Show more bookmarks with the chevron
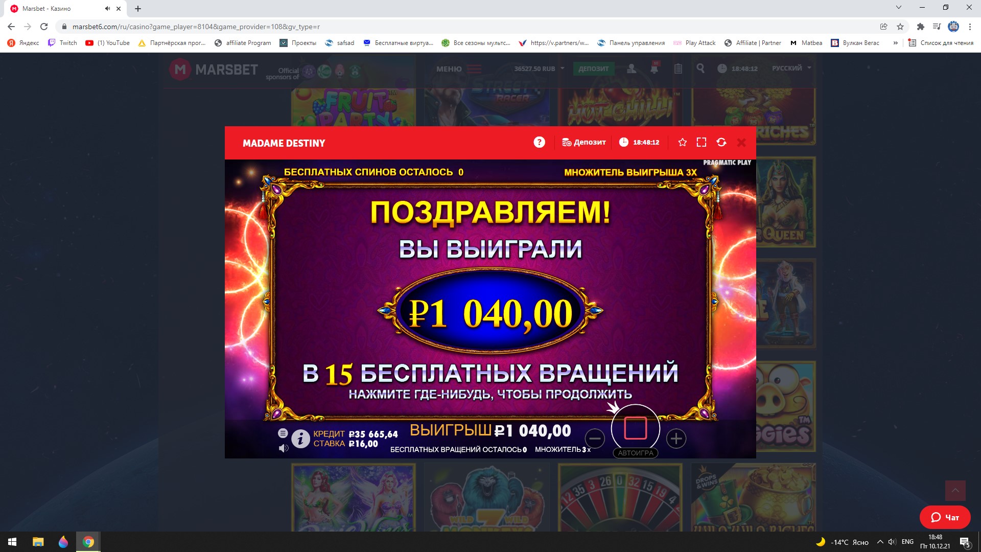 click(x=895, y=43)
